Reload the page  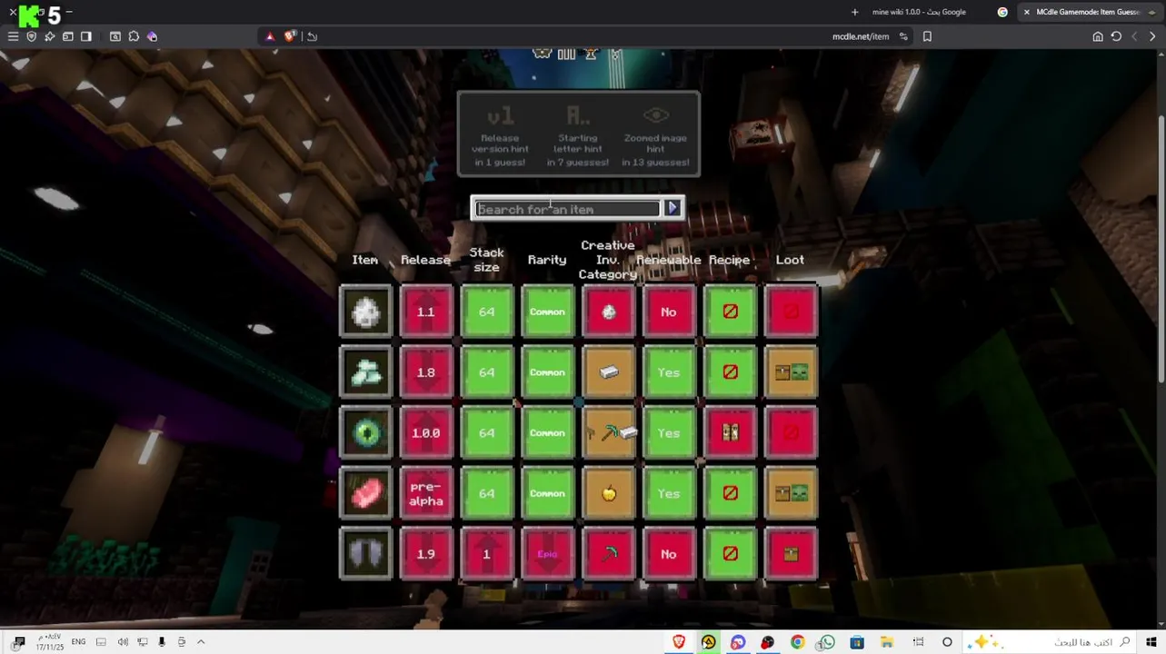1116,36
